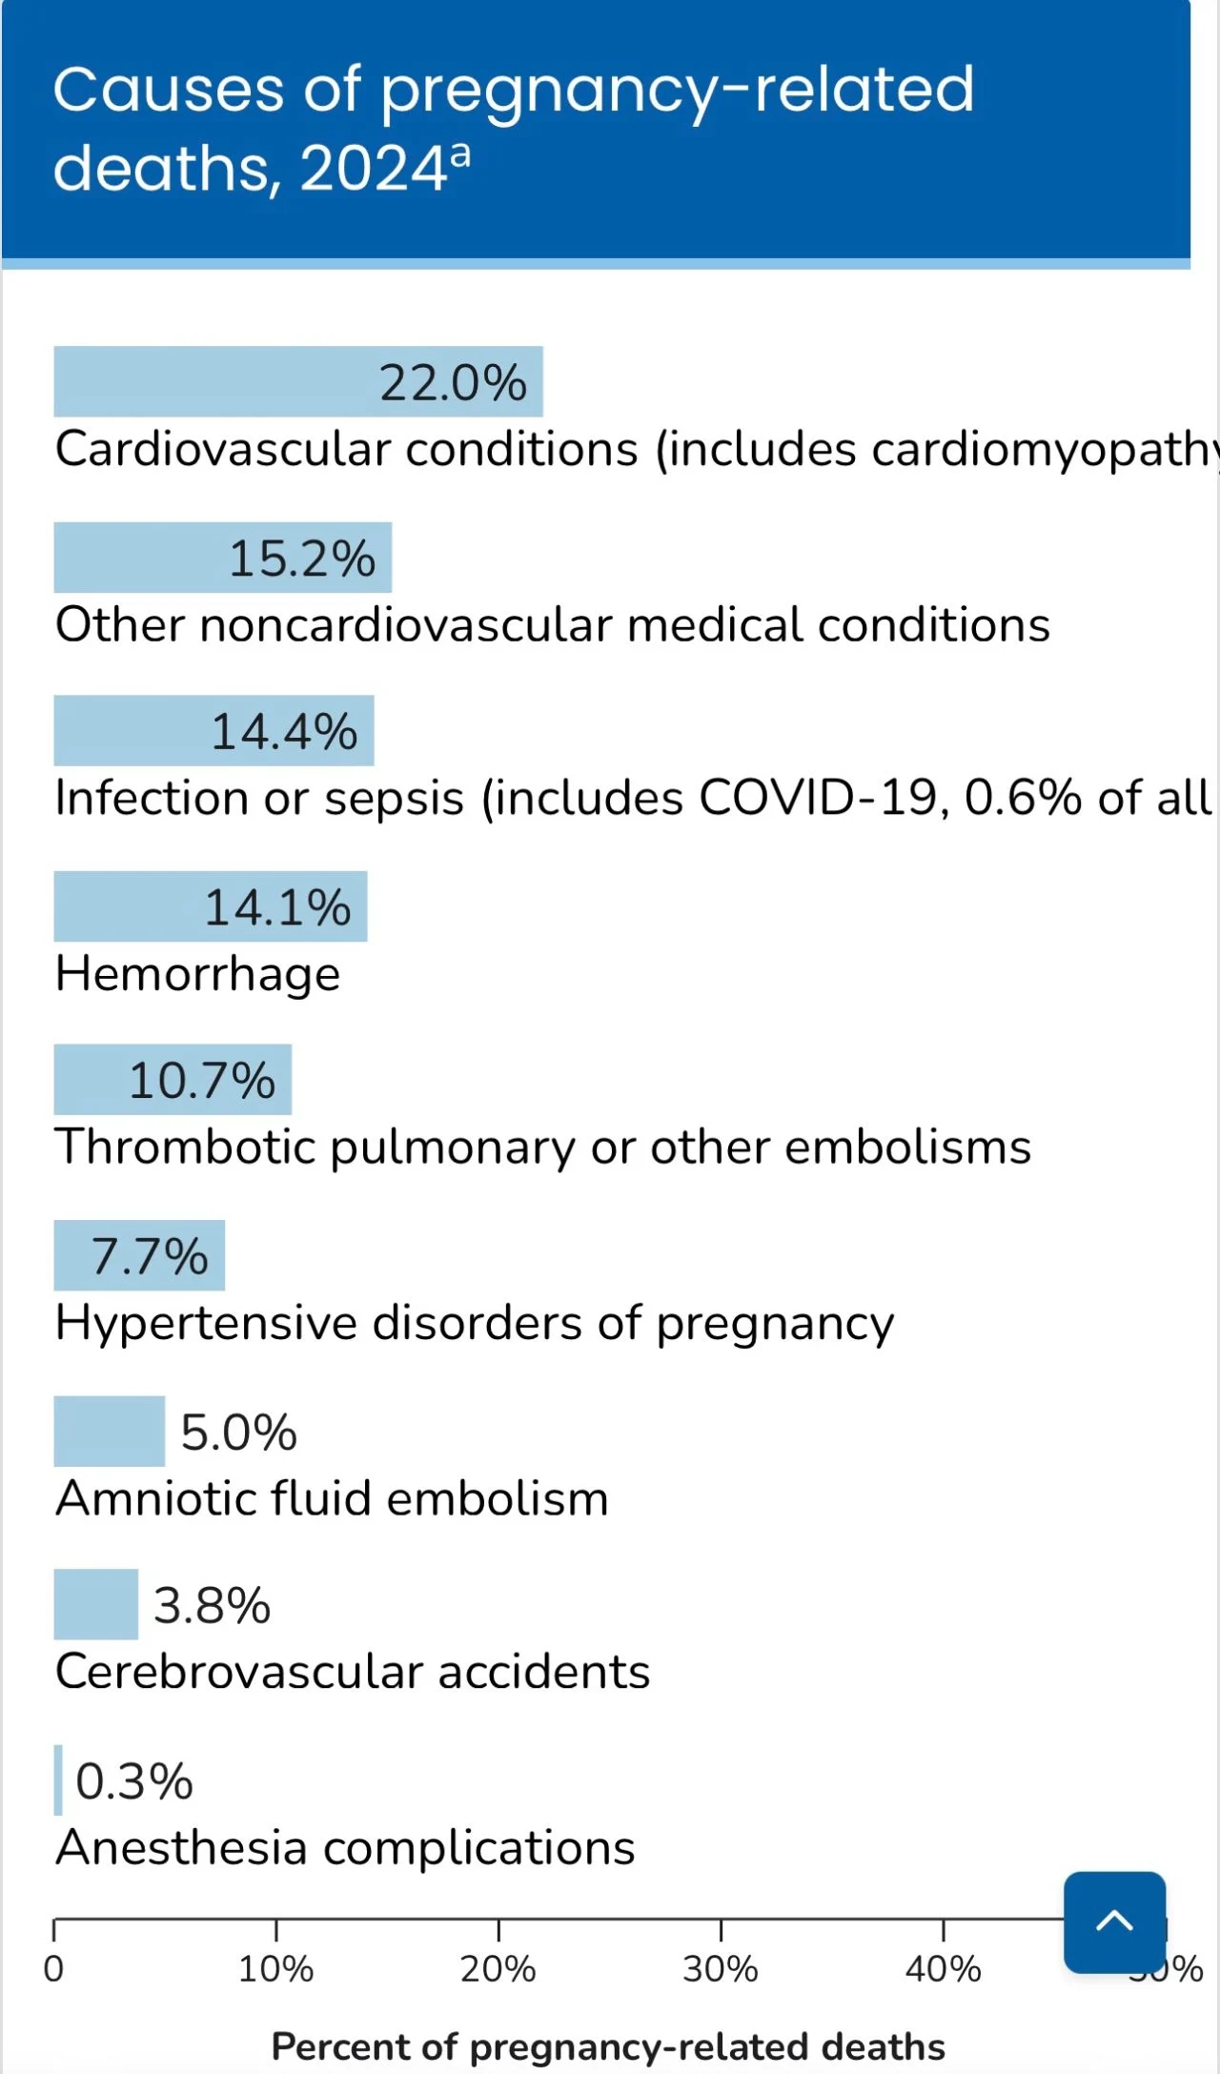Select the 15.2% noncardiovascular conditions bar
The width and height of the screenshot is (1220, 2074).
(x=222, y=558)
